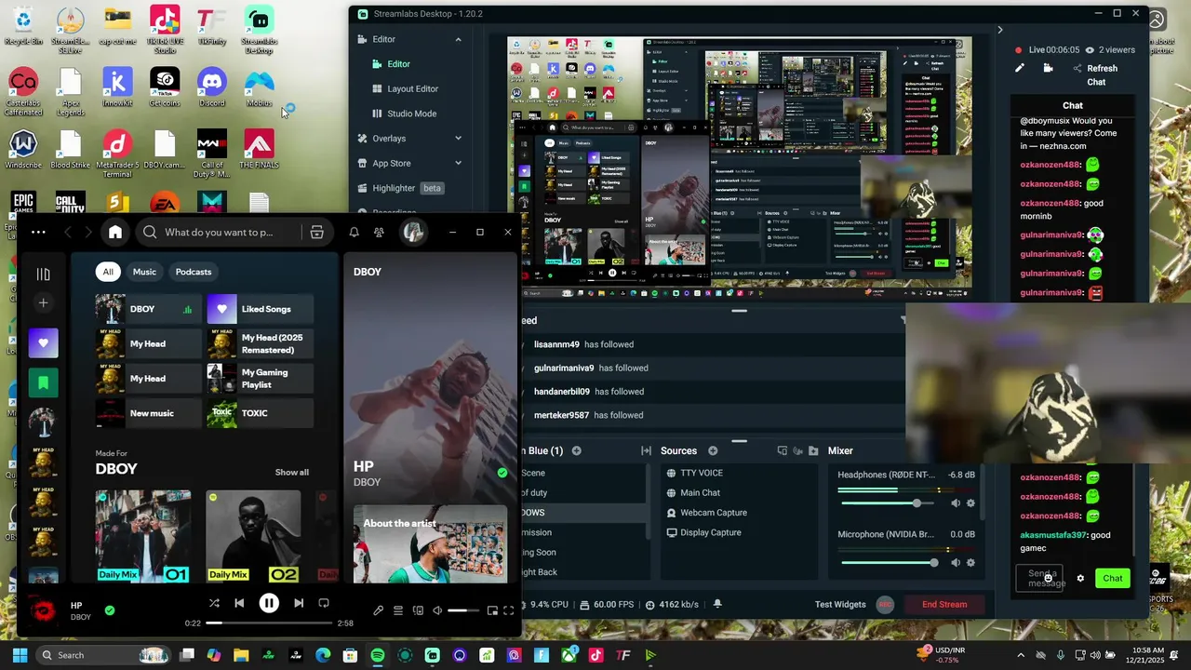Add a new source with plus icon
Image resolution: width=1191 pixels, height=670 pixels.
[713, 450]
